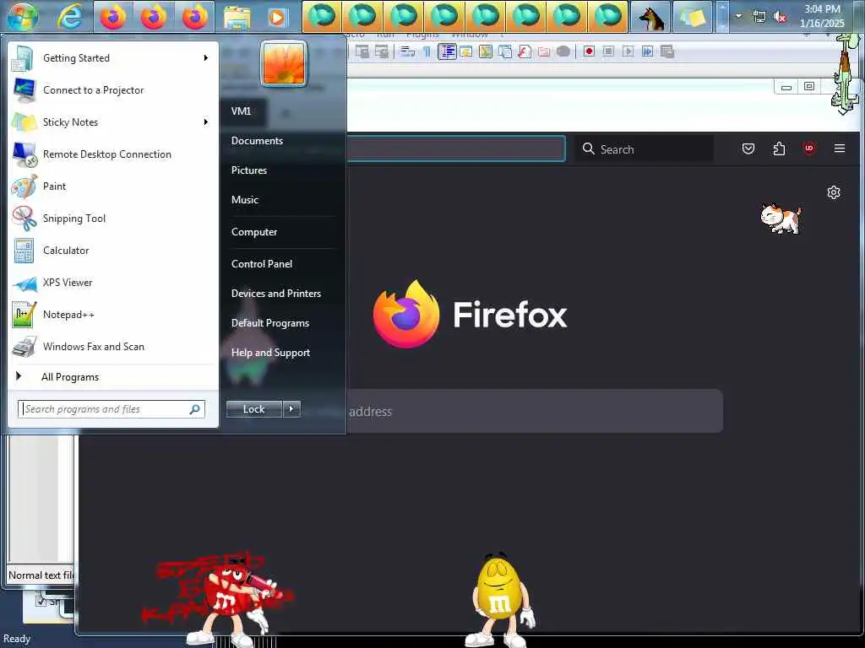This screenshot has height=648, width=865.
Task: Click the Firefox URL address bar
Action: (455, 148)
